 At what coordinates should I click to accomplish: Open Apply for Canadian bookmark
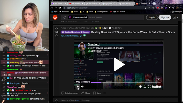(x=118, y=12)
